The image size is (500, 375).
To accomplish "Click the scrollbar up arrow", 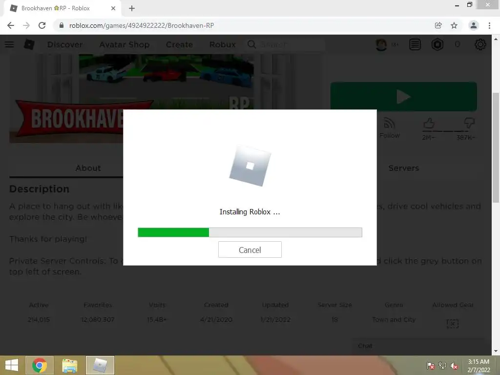I will coord(496,39).
